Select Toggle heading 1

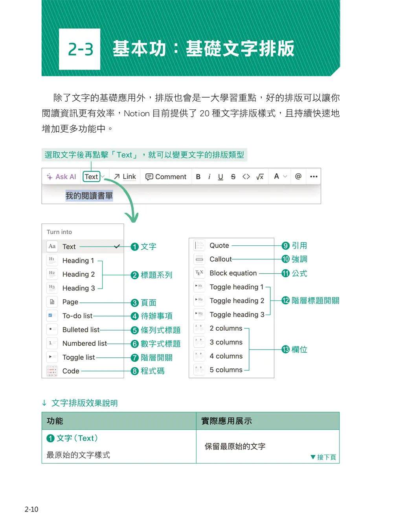pyautogui.click(x=231, y=287)
